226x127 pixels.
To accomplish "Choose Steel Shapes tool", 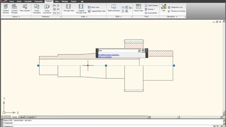I will click(151, 6).
